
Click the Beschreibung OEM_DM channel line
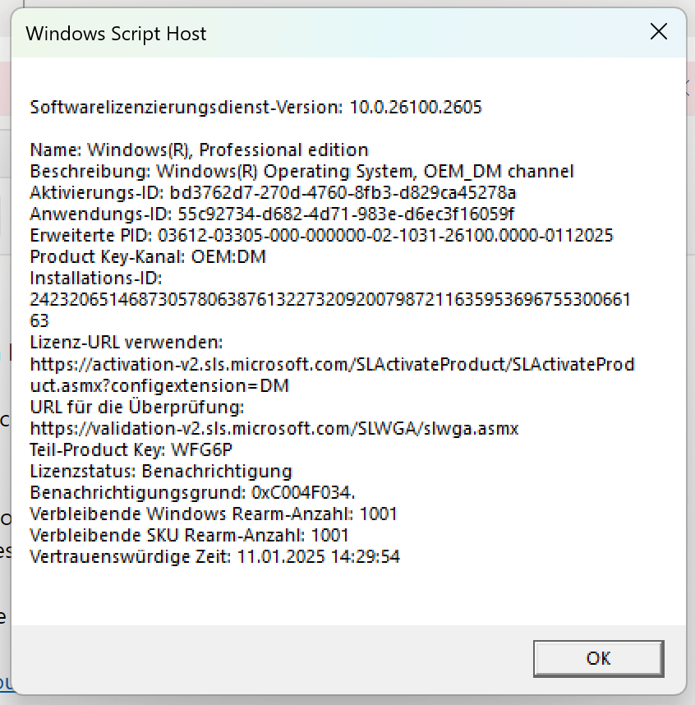click(x=300, y=171)
